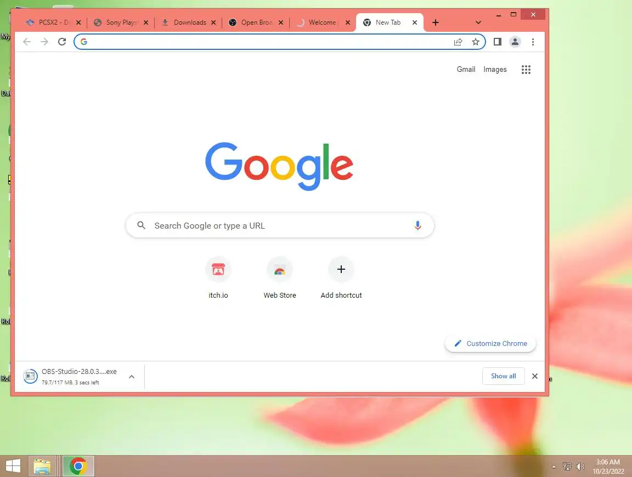Open network status tray icon
The height and width of the screenshot is (477, 632).
(x=567, y=467)
